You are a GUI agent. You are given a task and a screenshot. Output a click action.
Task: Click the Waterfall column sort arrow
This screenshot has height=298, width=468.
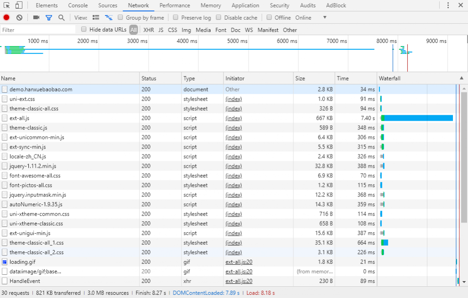(461, 78)
